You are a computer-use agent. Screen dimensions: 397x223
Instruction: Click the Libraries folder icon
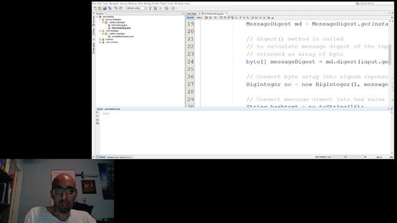pos(103,40)
